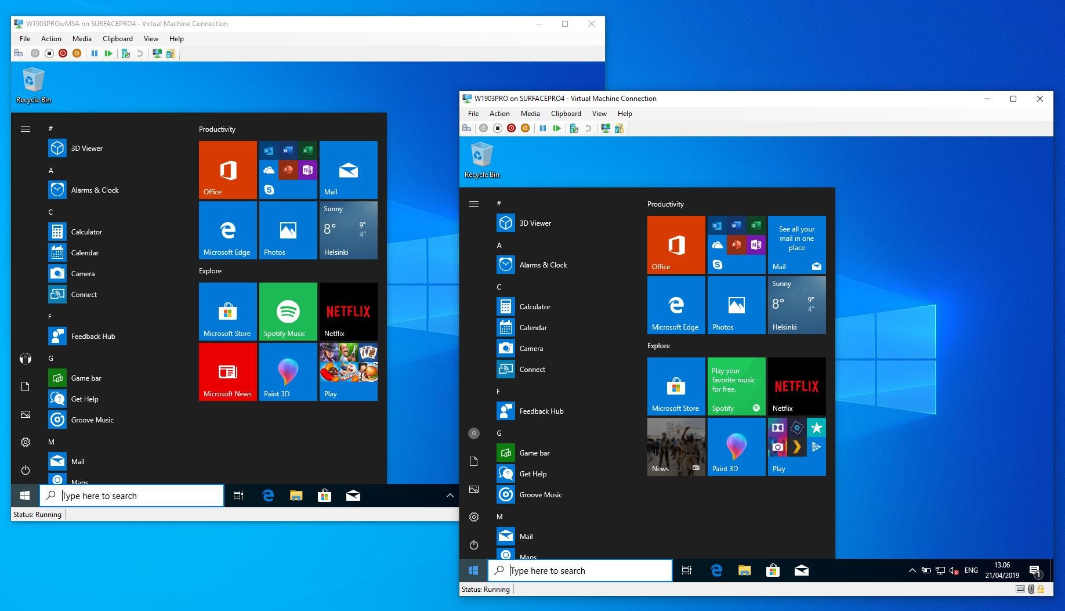Click muted volume icon in W1903PRO tray
The width and height of the screenshot is (1065, 611).
954,571
